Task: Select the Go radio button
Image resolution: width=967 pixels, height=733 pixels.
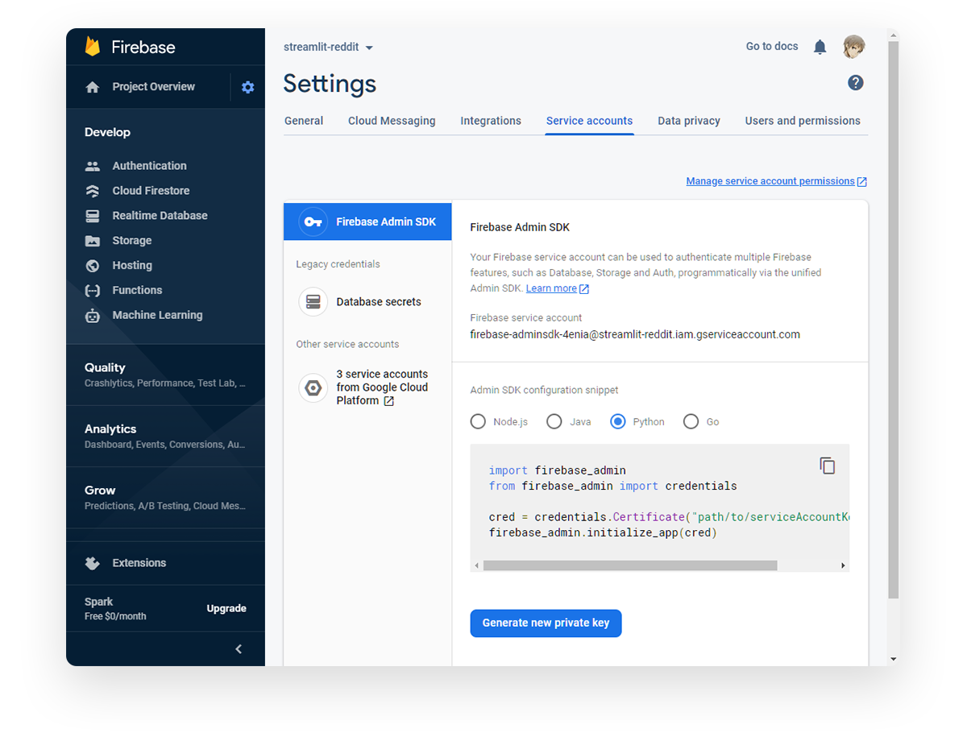Action: (x=691, y=421)
